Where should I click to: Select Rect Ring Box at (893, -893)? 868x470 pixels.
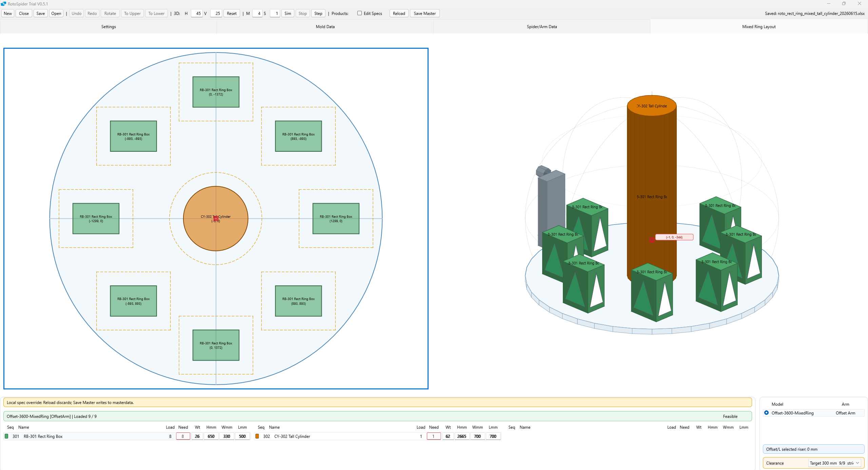298,136
